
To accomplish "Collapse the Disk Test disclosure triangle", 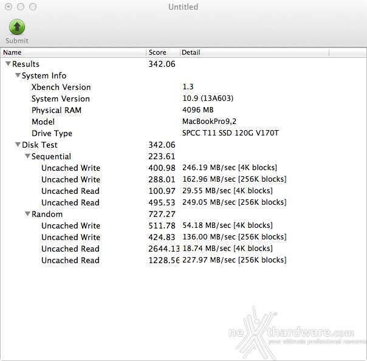I will [18, 145].
